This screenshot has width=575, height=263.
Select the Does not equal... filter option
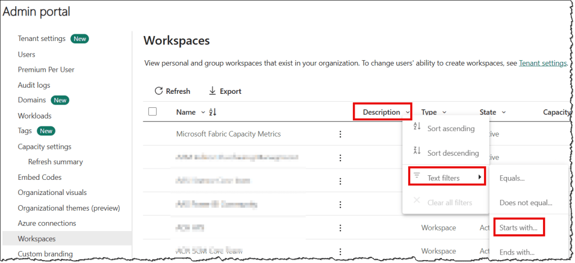tap(526, 203)
